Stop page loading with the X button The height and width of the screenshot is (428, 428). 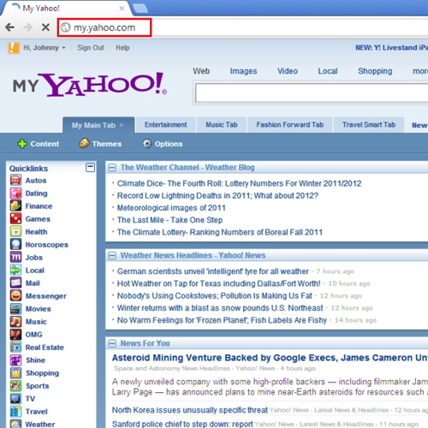(45, 27)
